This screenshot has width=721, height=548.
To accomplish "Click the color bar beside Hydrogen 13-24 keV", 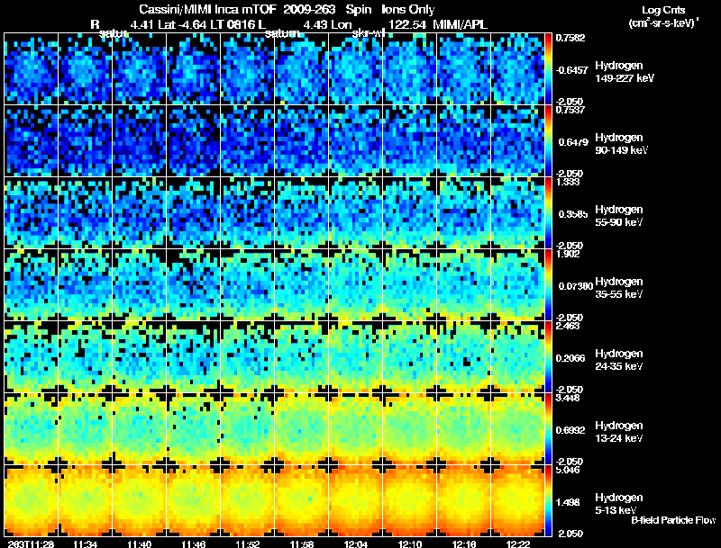I will pos(548,429).
